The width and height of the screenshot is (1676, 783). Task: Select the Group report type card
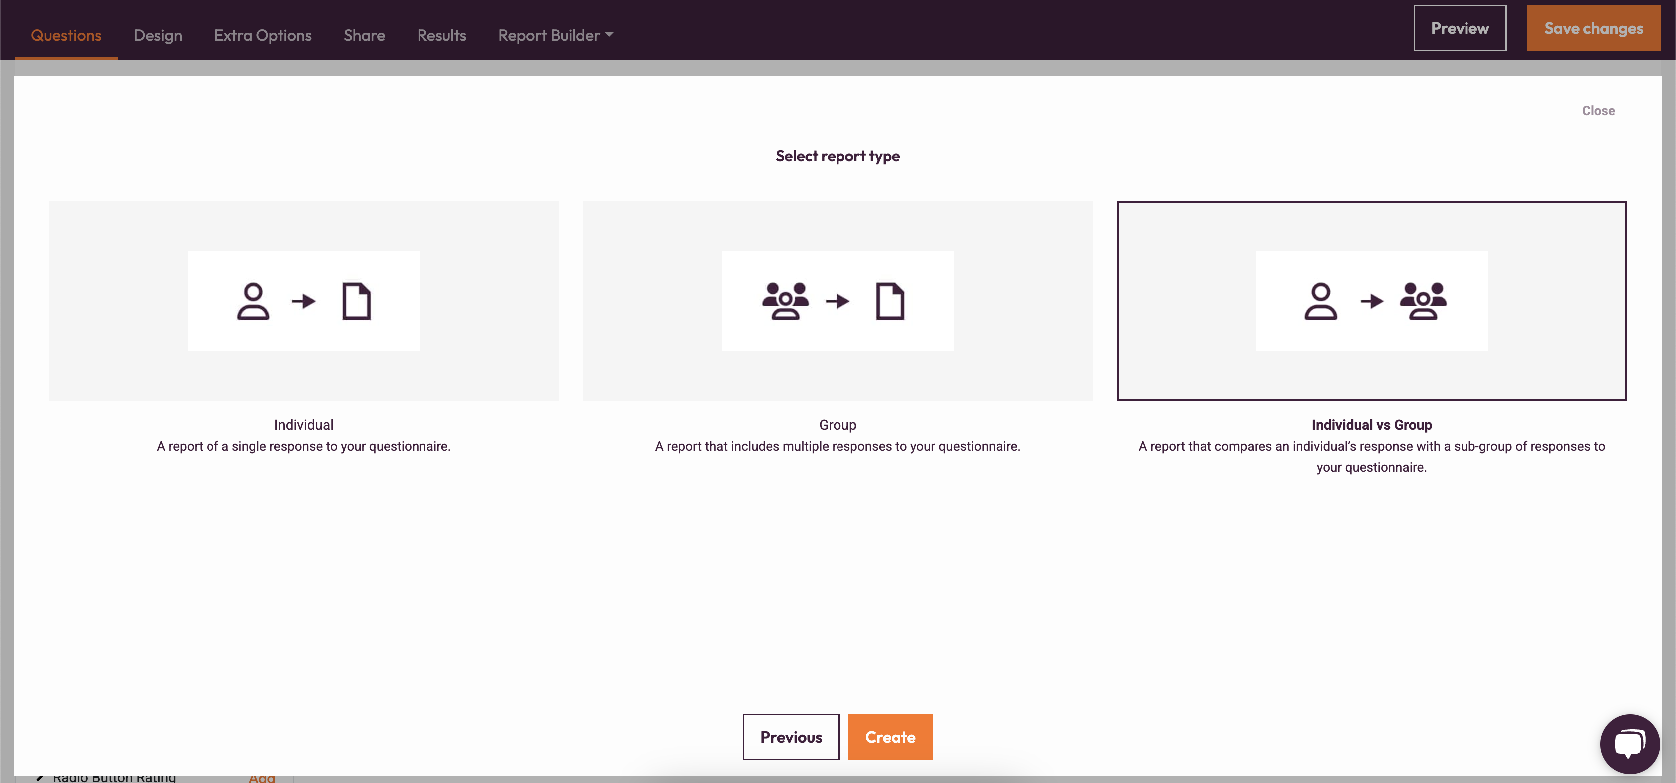(x=838, y=377)
